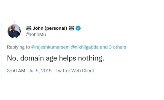Click the word 'No' starting the tweet

(x=12, y=59)
